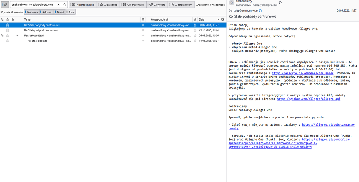
Task: Star the 19.05.2025 'Re: Stały podjazd' message
Action: [x=8, y=41]
